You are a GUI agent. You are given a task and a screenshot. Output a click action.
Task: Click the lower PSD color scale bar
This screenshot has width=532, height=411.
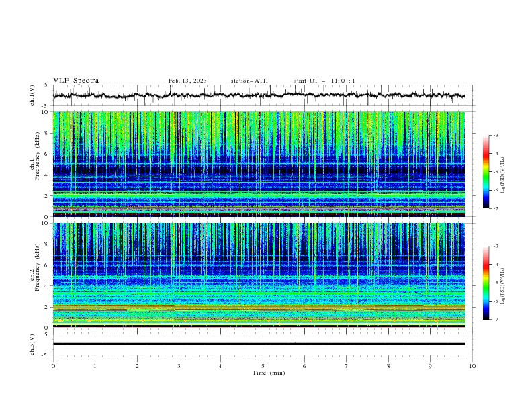tap(486, 283)
